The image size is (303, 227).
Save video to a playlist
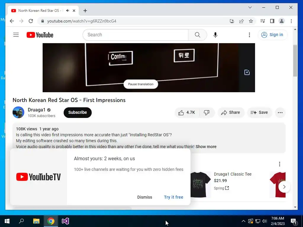pyautogui.click(x=259, y=113)
